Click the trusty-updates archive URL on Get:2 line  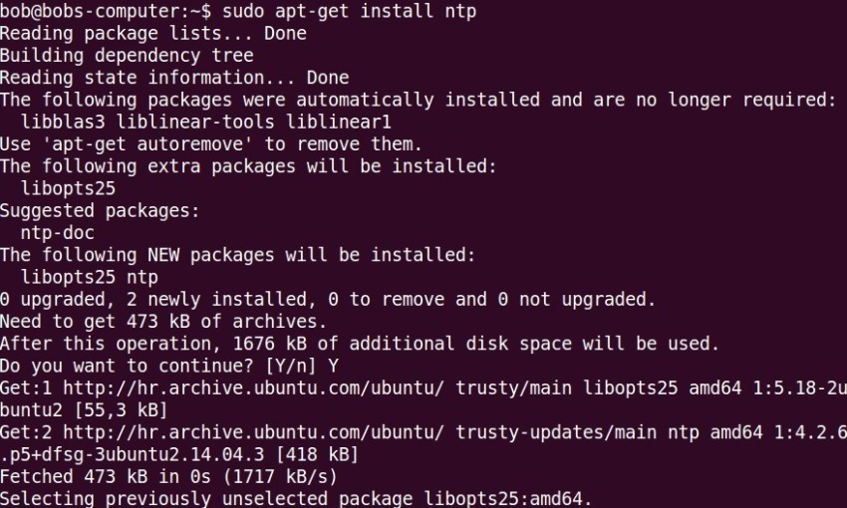(253, 432)
